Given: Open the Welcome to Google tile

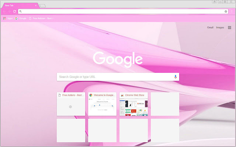Looking at the screenshot, I should (103, 104).
